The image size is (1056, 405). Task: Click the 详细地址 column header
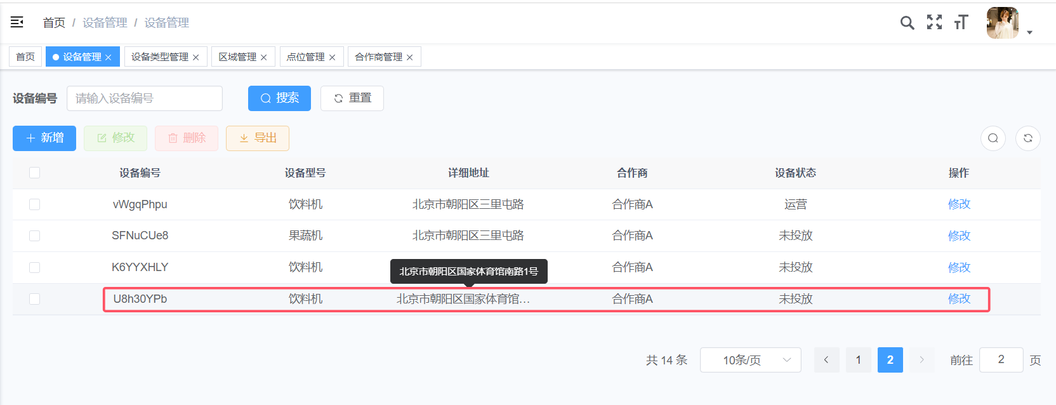tap(468, 173)
